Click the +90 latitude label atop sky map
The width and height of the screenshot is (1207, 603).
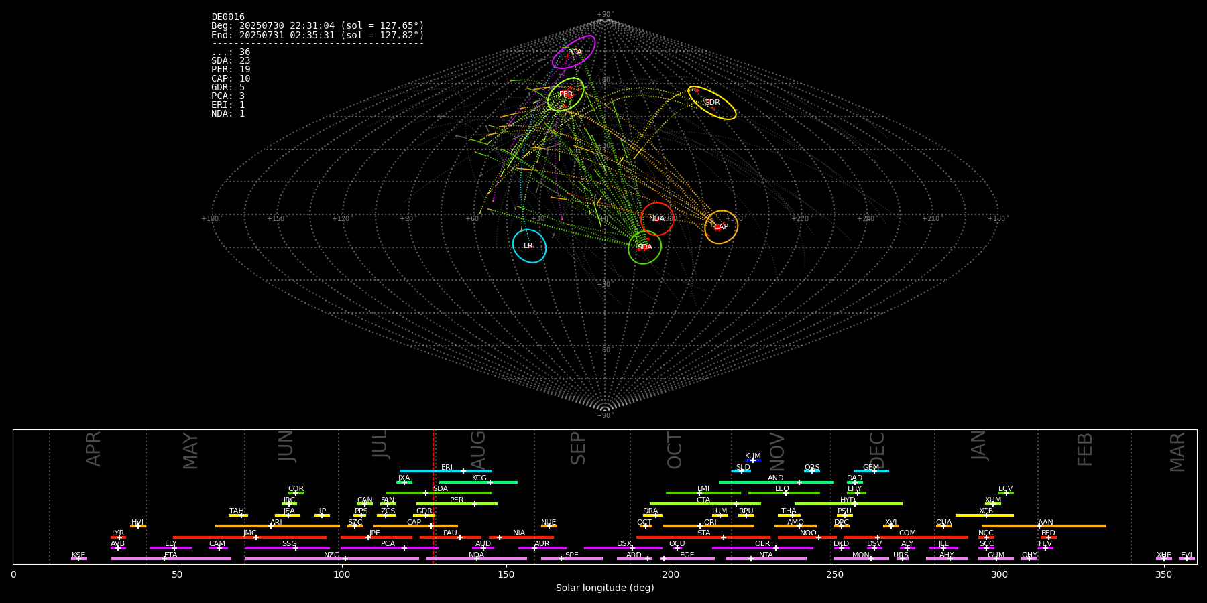(604, 15)
